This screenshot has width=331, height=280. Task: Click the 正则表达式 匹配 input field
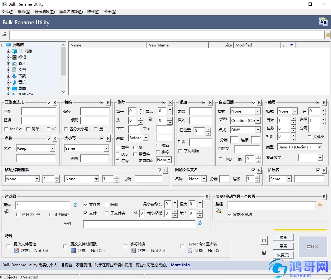[39, 111]
